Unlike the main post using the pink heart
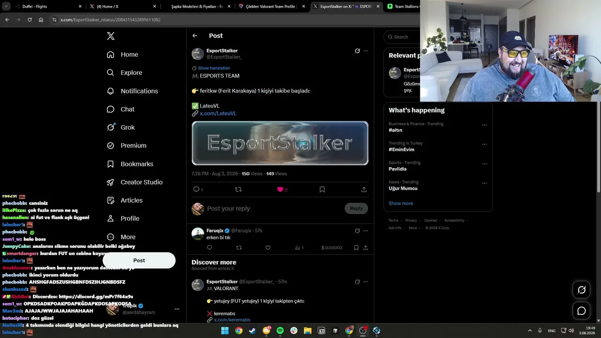Image resolution: width=601 pixels, height=338 pixels. coord(280,189)
